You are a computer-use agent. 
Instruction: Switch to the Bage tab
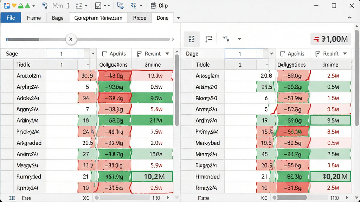[x=58, y=18]
